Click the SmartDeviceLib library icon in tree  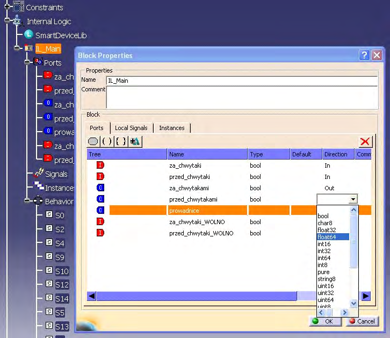click(x=29, y=34)
